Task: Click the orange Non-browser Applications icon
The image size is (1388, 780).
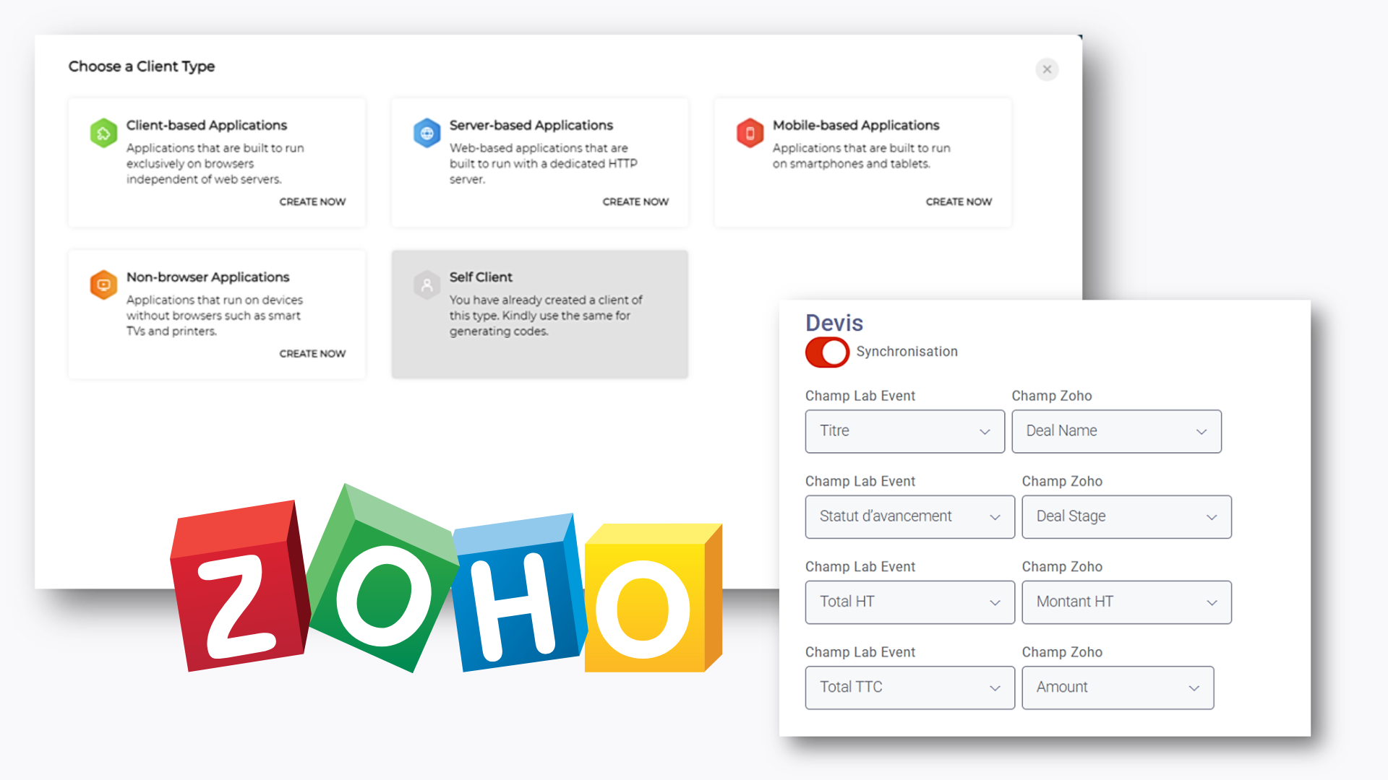Action: click(103, 285)
